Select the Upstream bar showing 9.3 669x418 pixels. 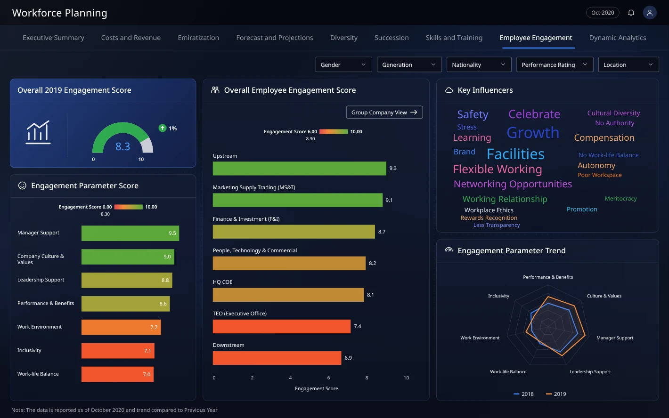tap(299, 169)
